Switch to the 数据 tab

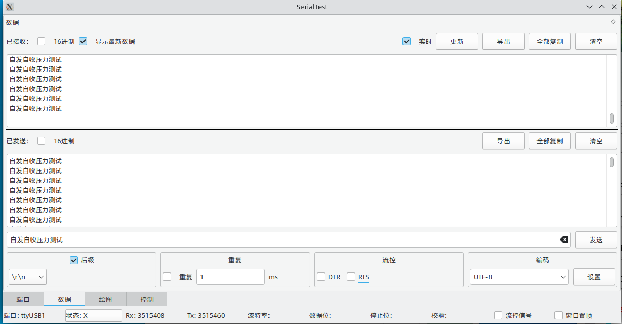(64, 299)
